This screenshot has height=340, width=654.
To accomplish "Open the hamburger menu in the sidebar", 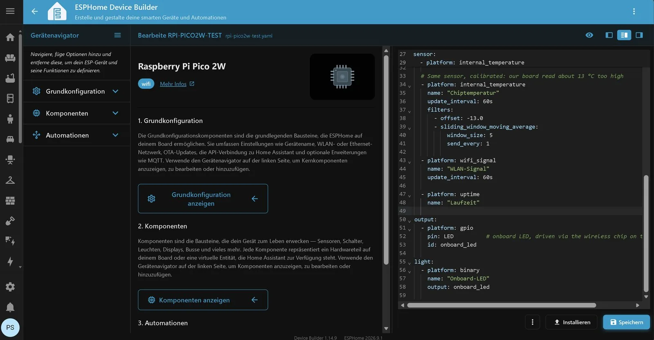I will pos(10,11).
